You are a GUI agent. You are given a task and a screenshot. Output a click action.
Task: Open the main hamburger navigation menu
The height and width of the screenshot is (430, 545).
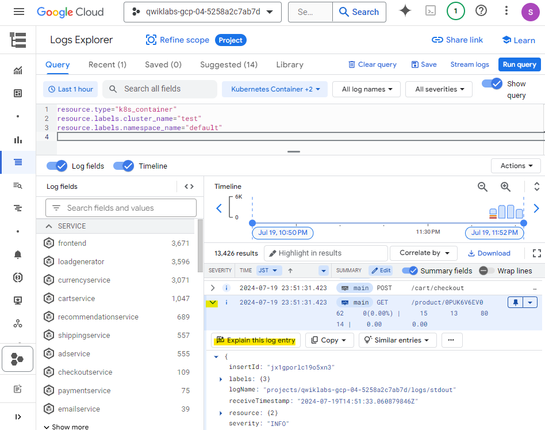(19, 12)
